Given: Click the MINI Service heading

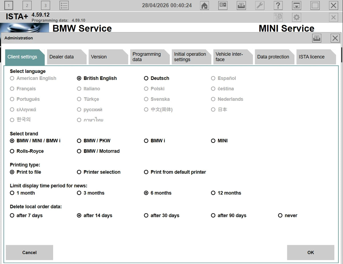Looking at the screenshot, I should click(286, 28).
